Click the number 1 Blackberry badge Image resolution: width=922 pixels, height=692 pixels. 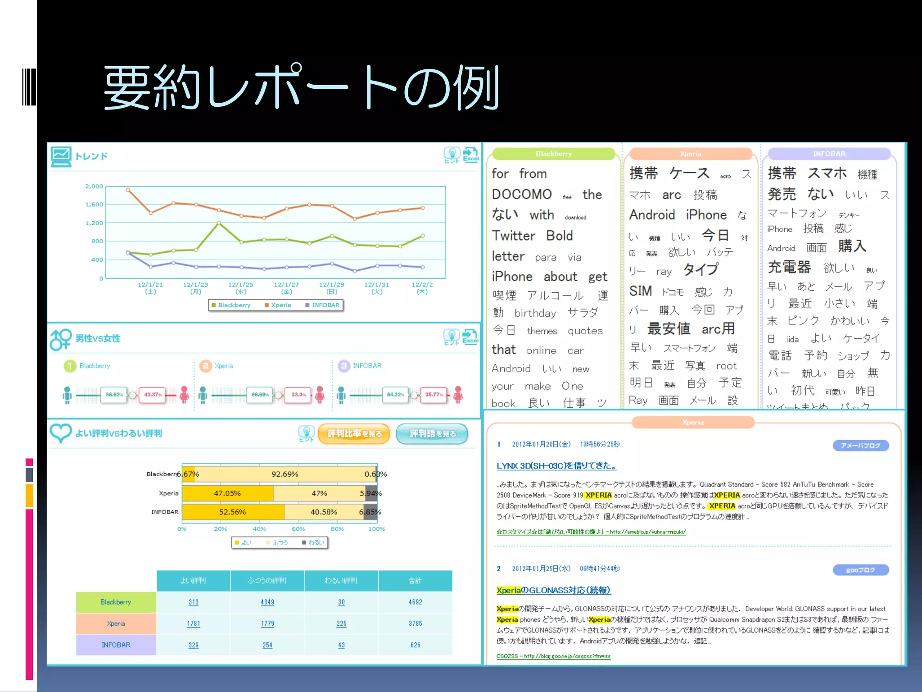point(70,366)
